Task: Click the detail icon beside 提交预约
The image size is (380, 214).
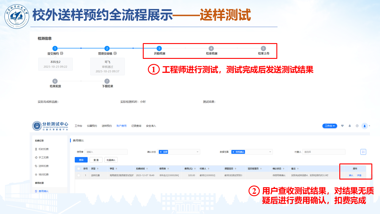Action: [x=61, y=53]
